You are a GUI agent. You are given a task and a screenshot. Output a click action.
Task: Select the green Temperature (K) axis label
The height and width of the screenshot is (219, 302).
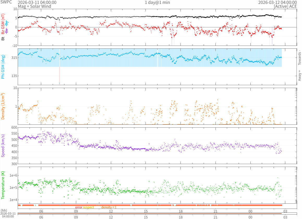click(x=3, y=185)
